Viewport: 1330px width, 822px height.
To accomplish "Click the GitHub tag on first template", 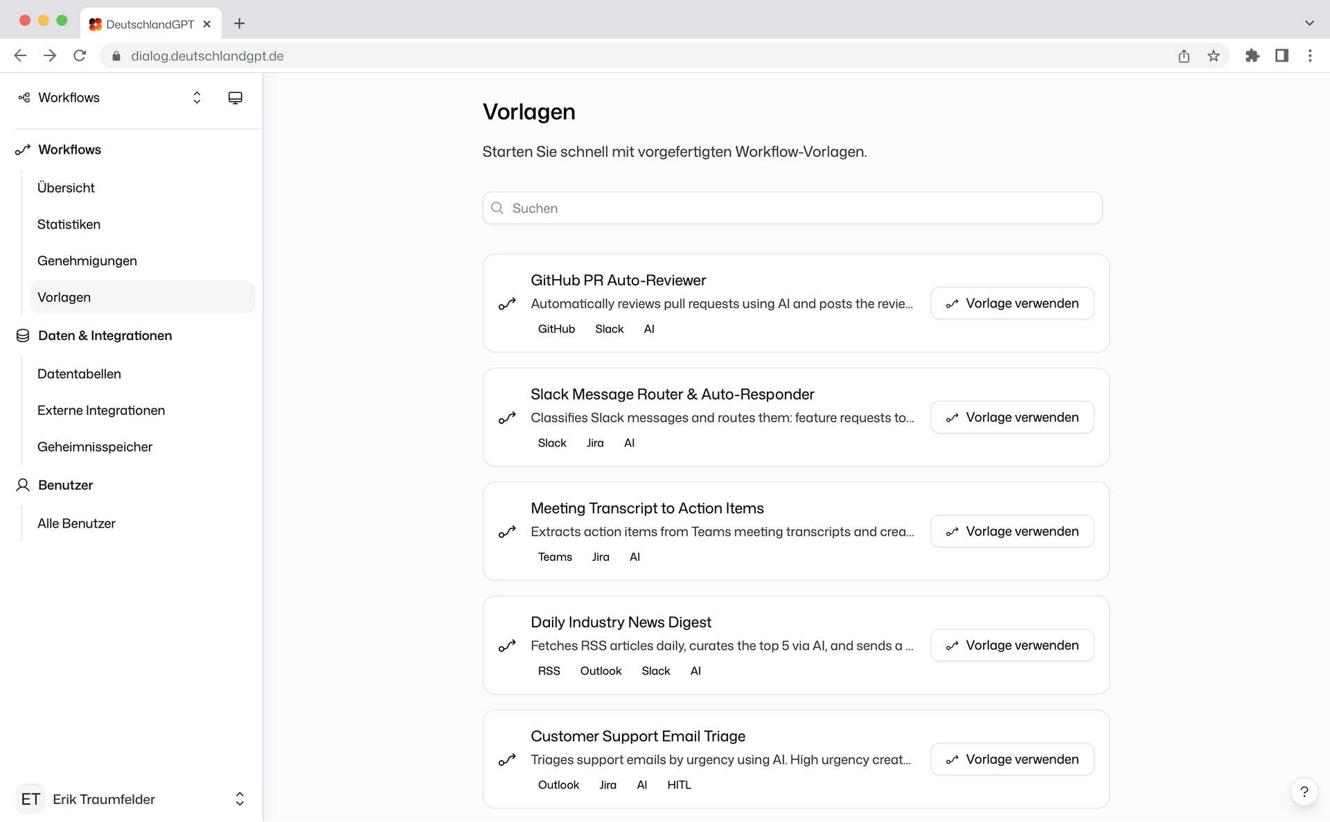I will [556, 329].
